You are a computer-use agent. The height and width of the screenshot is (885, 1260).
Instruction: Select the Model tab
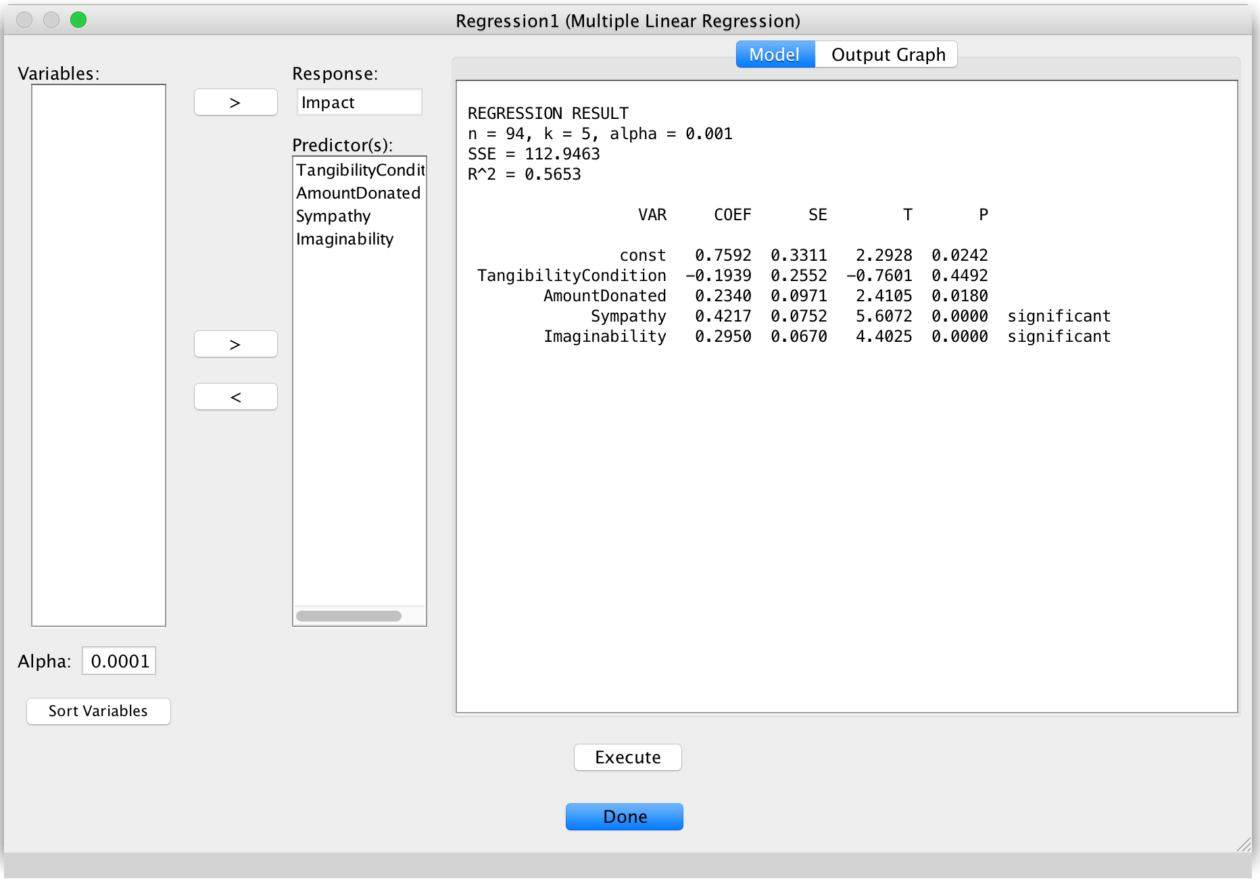tap(775, 54)
